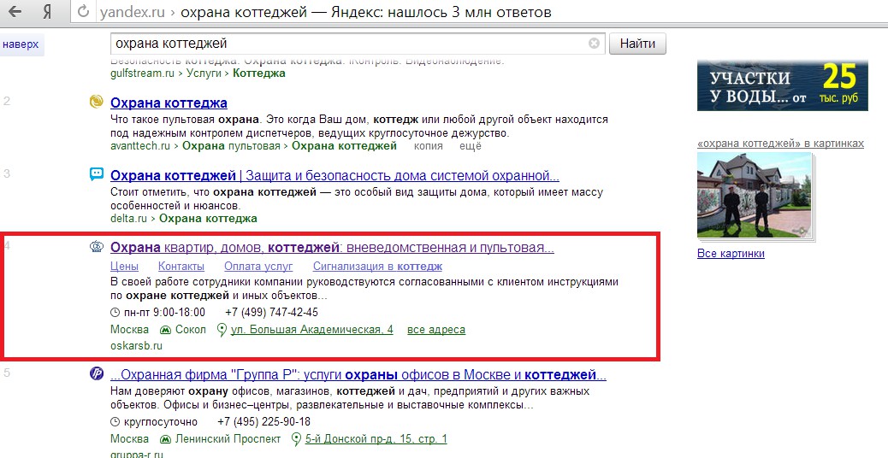Click the все адреса link
This screenshot has width=888, height=458.
436,330
